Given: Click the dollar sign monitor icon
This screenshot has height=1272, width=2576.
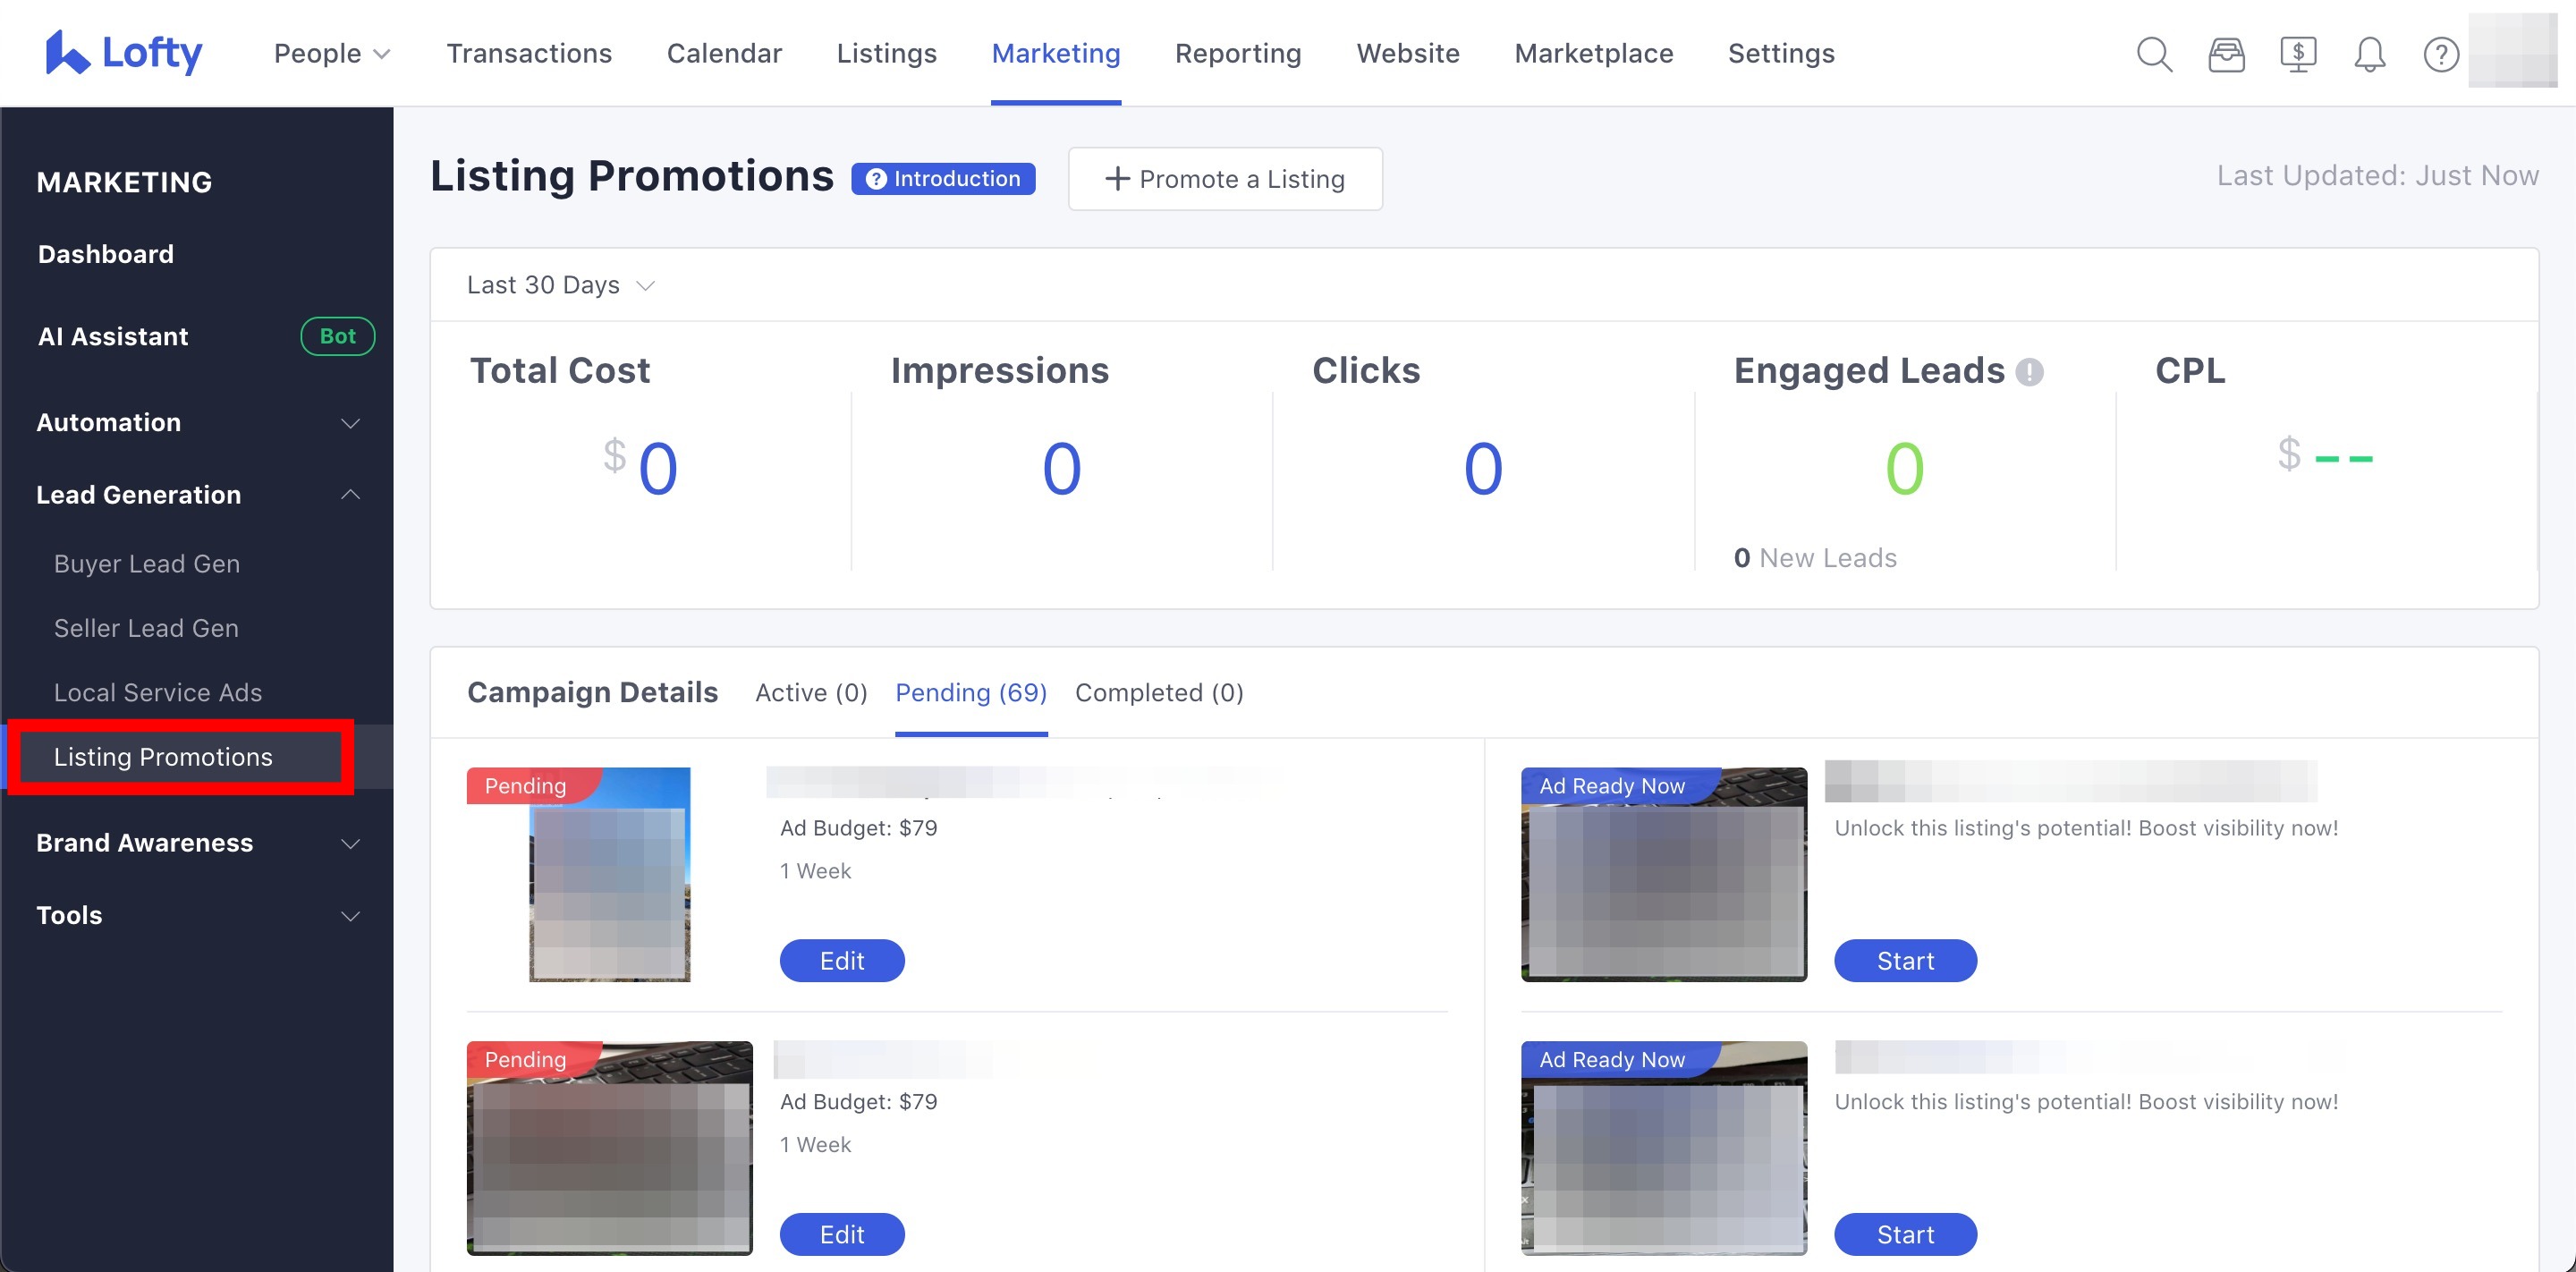Looking at the screenshot, I should 2298,54.
